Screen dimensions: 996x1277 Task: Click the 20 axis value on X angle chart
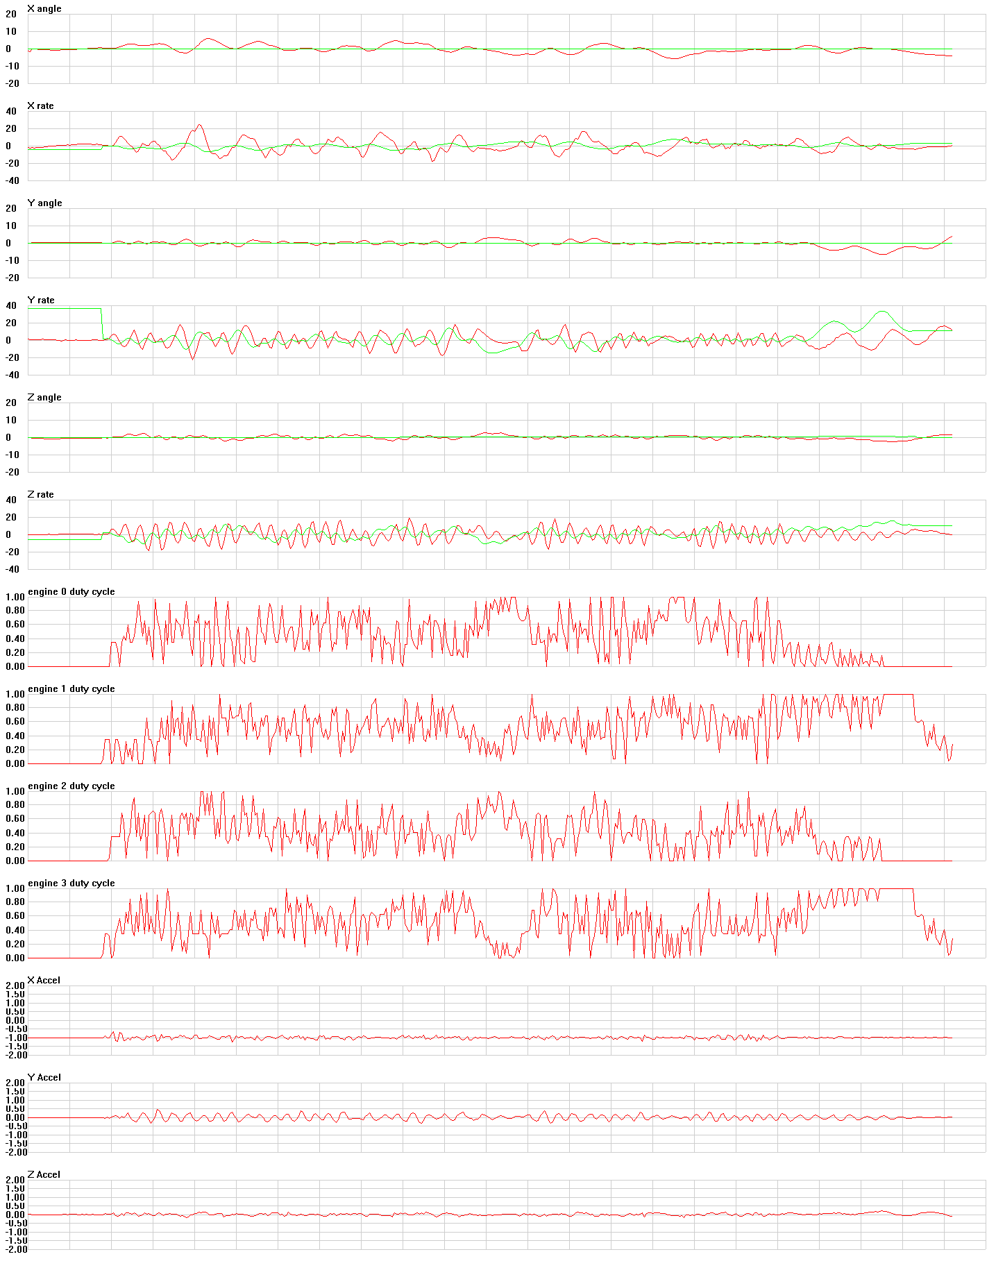[x=11, y=15]
